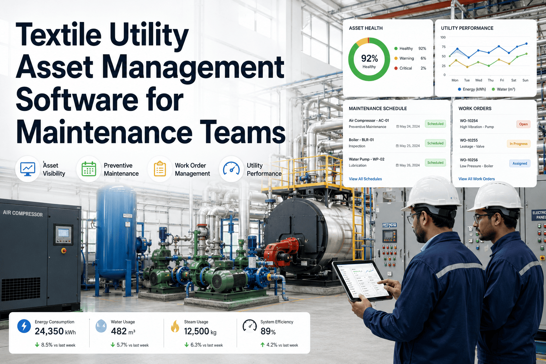Click the 92% Healthy donut chart
This screenshot has width=546, height=364.
coord(369,59)
